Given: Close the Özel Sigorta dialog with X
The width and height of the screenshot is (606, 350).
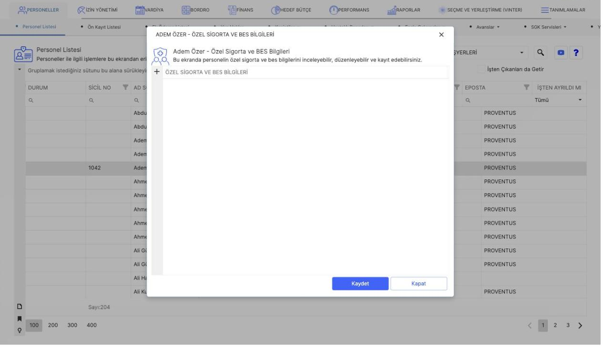Looking at the screenshot, I should pyautogui.click(x=441, y=35).
